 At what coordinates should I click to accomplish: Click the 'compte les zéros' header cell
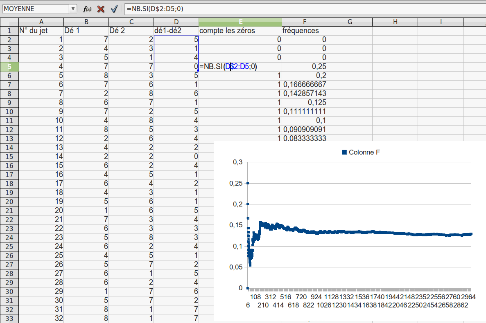point(240,31)
